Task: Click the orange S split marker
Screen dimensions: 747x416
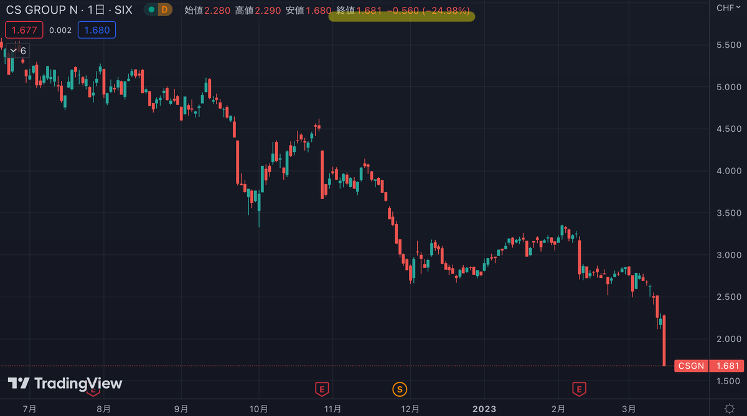Action: click(400, 389)
